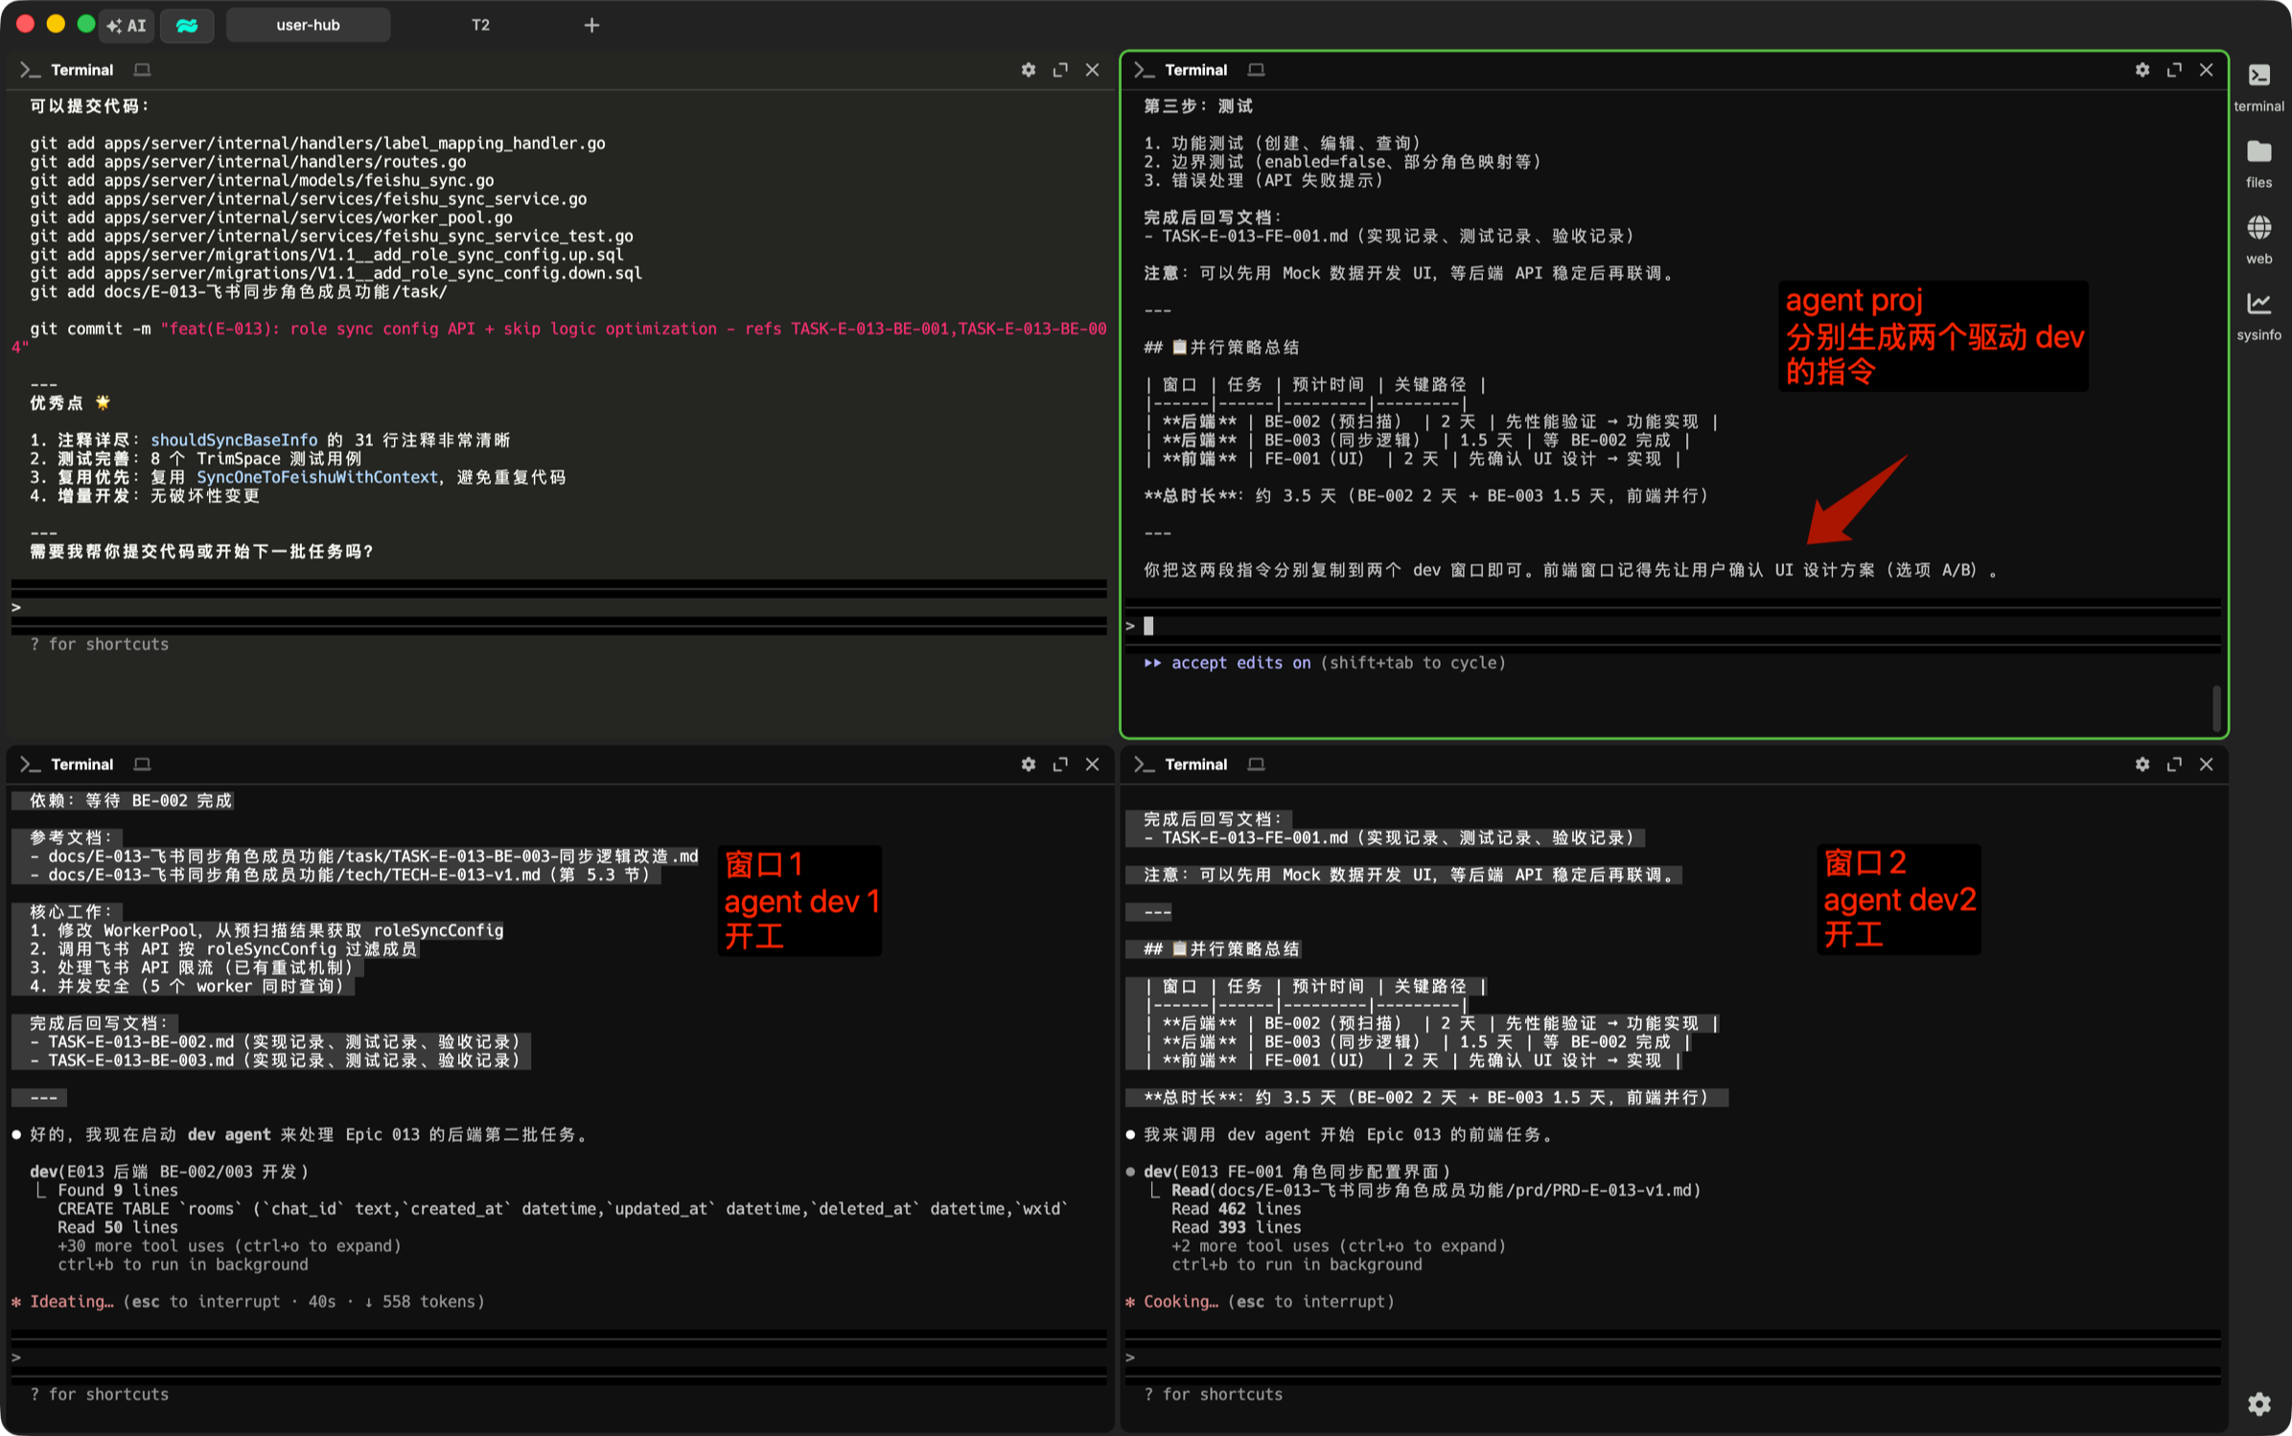Open the terminal sidebar panel icon
This screenshot has height=1436, width=2292.
[x=2258, y=77]
